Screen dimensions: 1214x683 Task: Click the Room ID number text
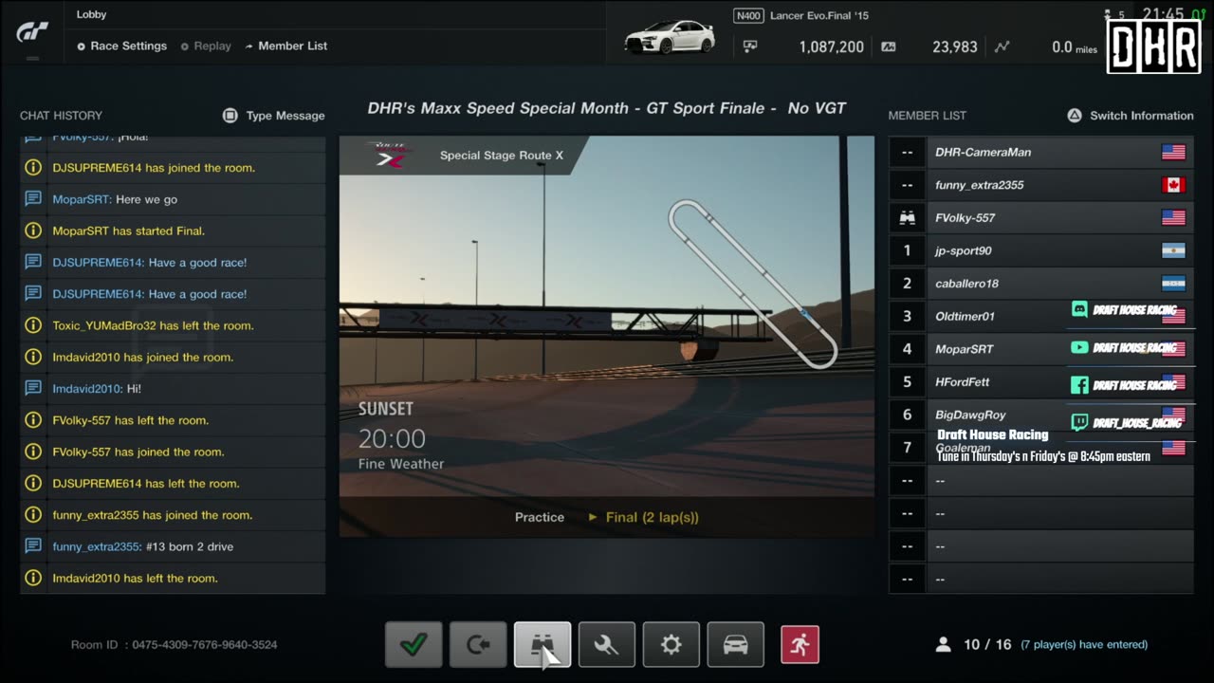point(204,645)
